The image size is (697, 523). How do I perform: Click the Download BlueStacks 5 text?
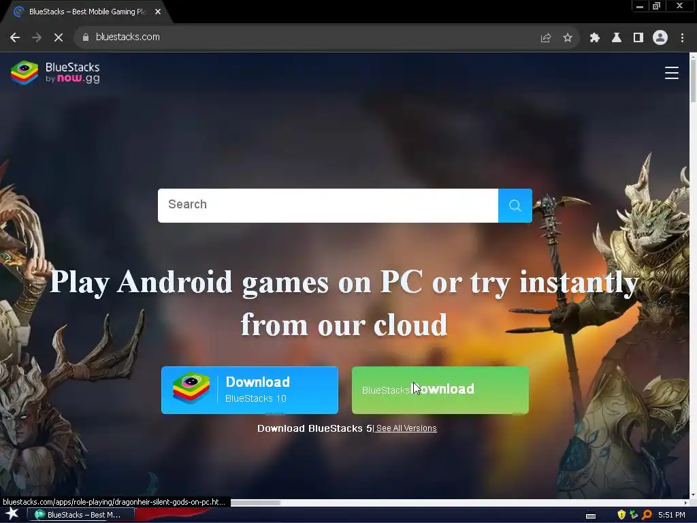[314, 428]
